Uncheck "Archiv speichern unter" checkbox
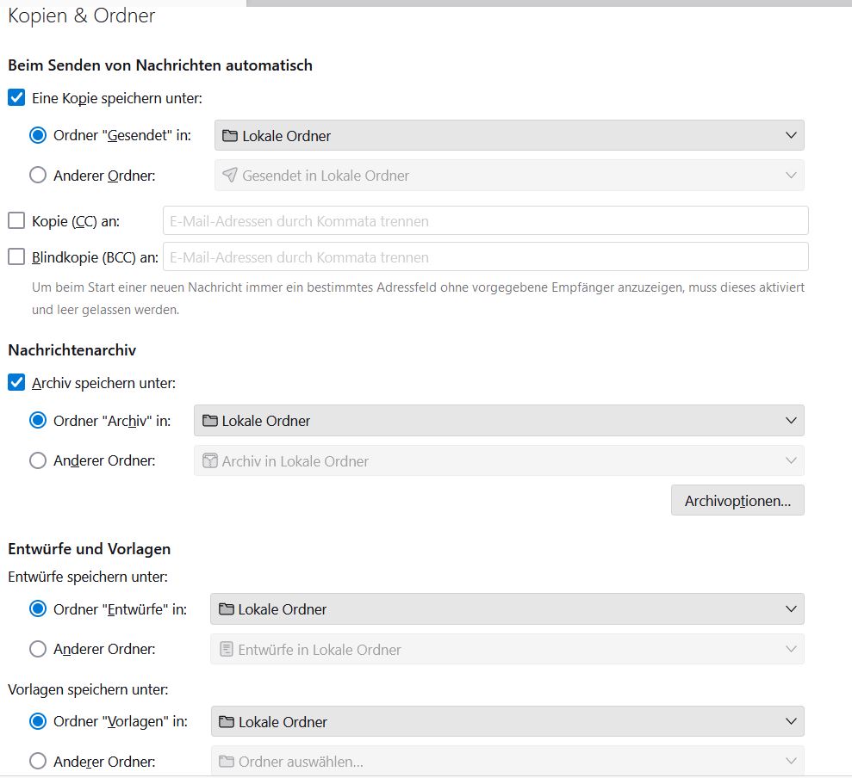 16,383
